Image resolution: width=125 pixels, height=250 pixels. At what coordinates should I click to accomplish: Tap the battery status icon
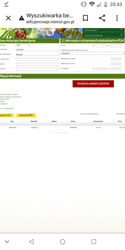tap(106, 4)
